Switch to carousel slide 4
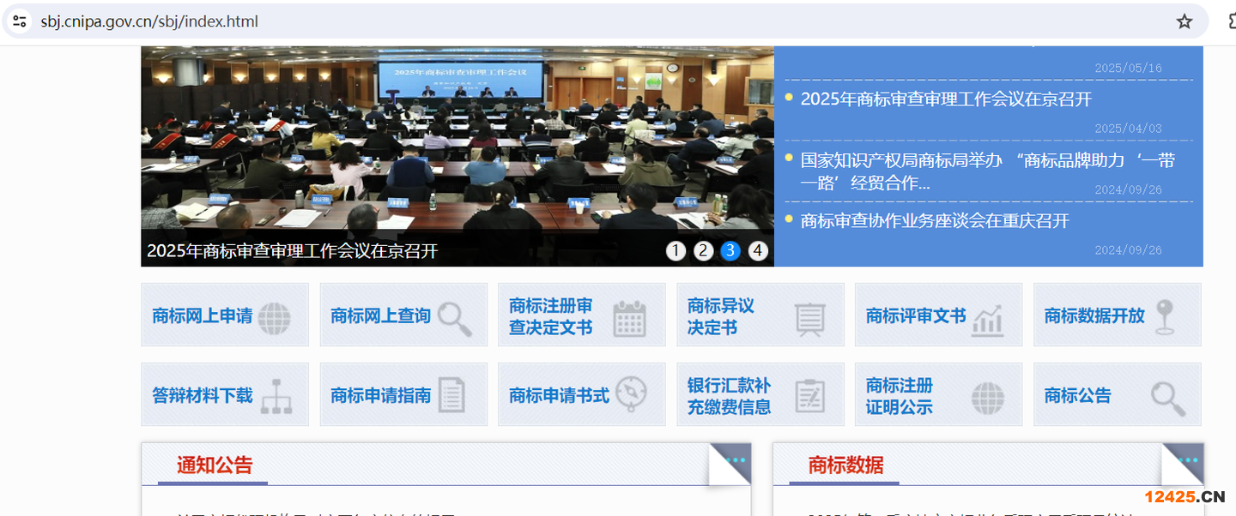 click(x=757, y=250)
